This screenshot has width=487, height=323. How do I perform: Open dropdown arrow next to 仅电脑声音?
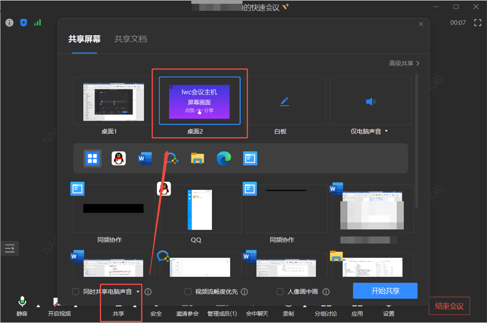(386, 131)
